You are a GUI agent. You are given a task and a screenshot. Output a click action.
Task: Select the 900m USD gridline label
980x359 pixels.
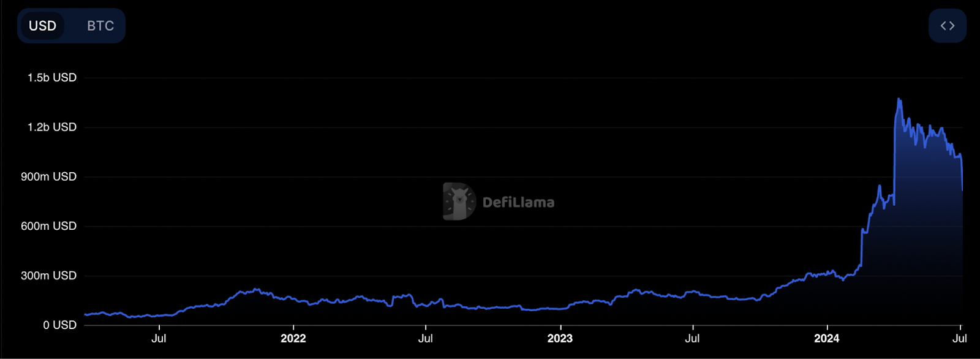point(48,176)
